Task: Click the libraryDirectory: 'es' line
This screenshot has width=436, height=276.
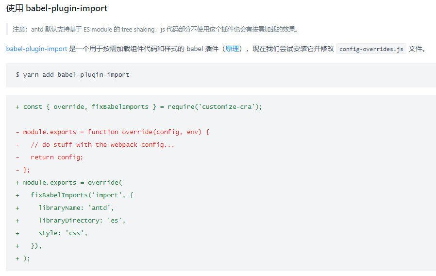Action: point(82,220)
